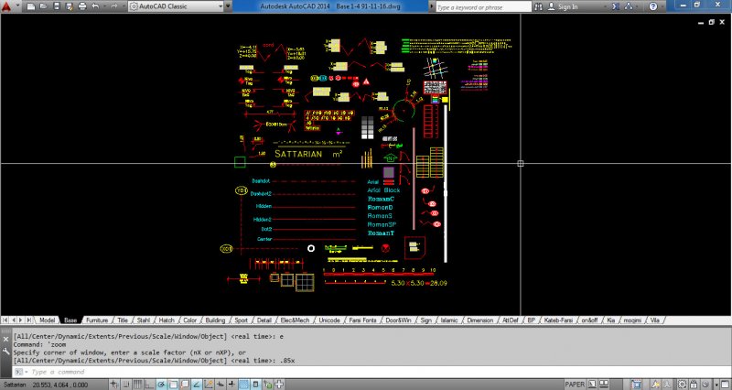Click the Redo arrow icon

(x=113, y=6)
